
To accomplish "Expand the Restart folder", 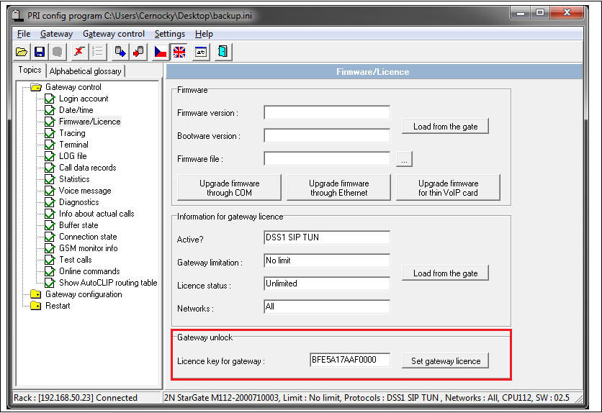I will (x=36, y=306).
